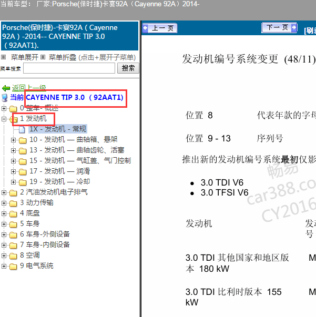Click the 上一页 previous page button
Viewport: 316px width, 317px height.
[160, 28]
